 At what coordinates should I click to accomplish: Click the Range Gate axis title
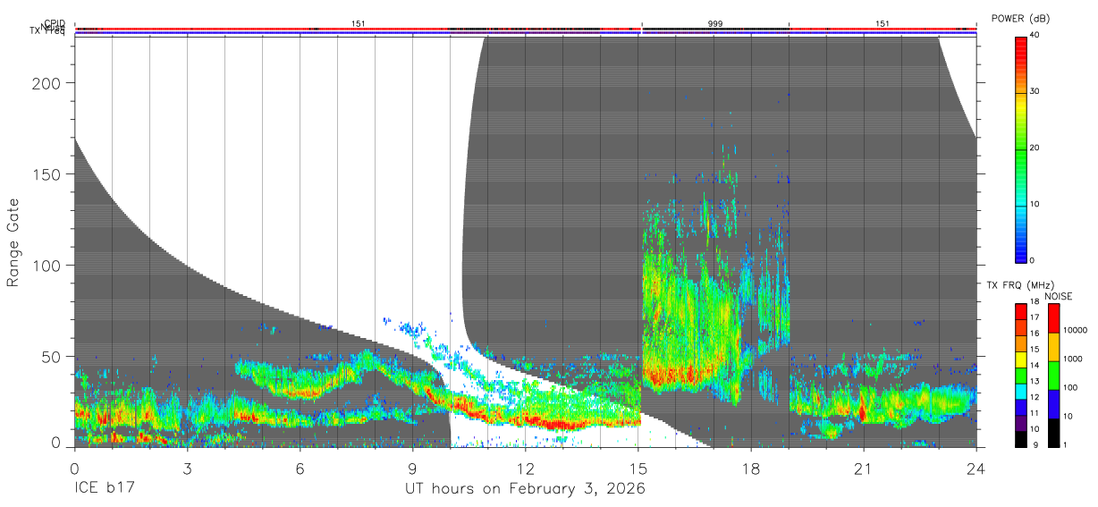click(x=13, y=241)
